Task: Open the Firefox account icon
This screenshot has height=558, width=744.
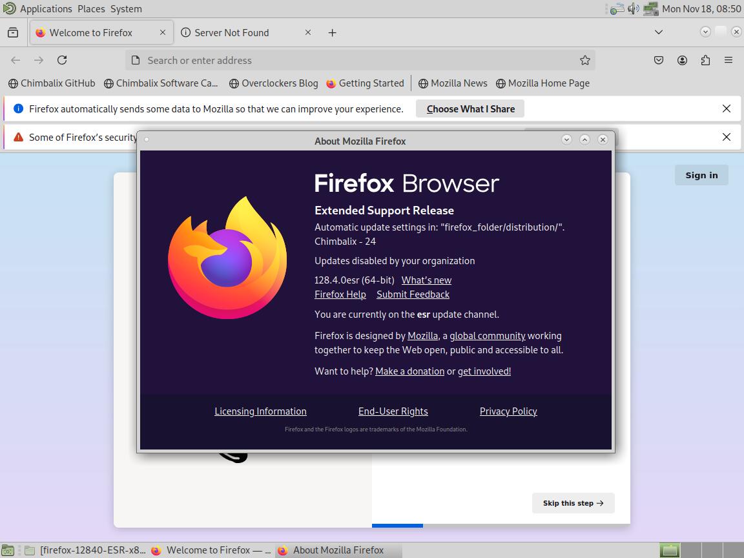Action: (682, 60)
